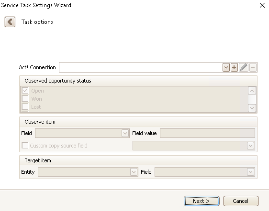Check the Lost status checkbox
Screen dimensions: 269x211
[25, 106]
